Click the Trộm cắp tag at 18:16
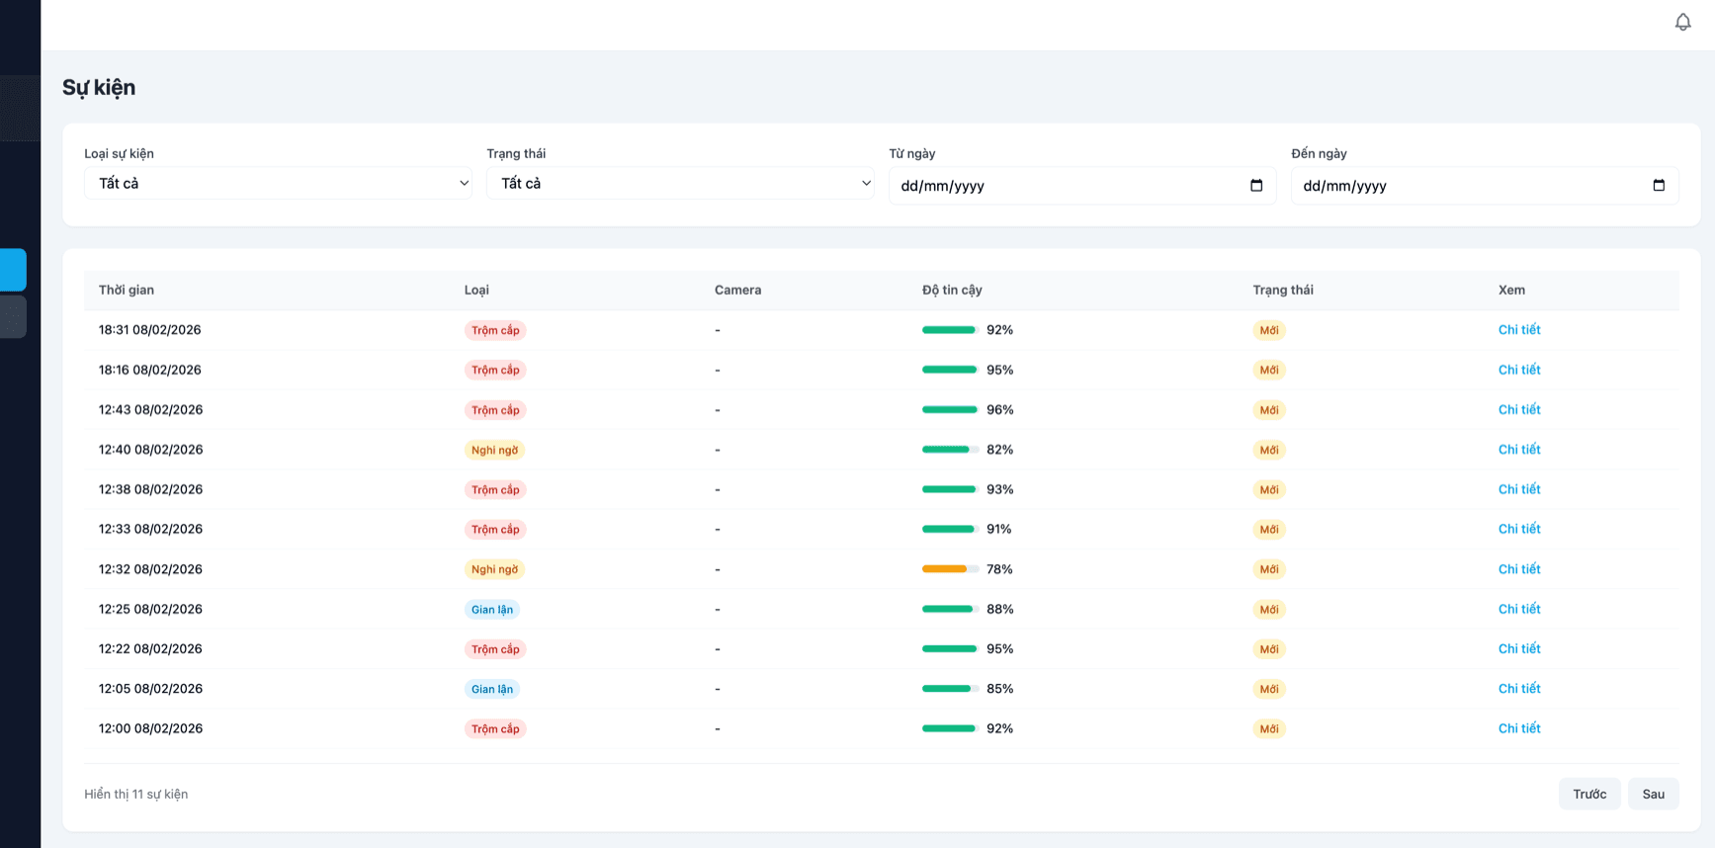This screenshot has width=1715, height=848. (495, 370)
